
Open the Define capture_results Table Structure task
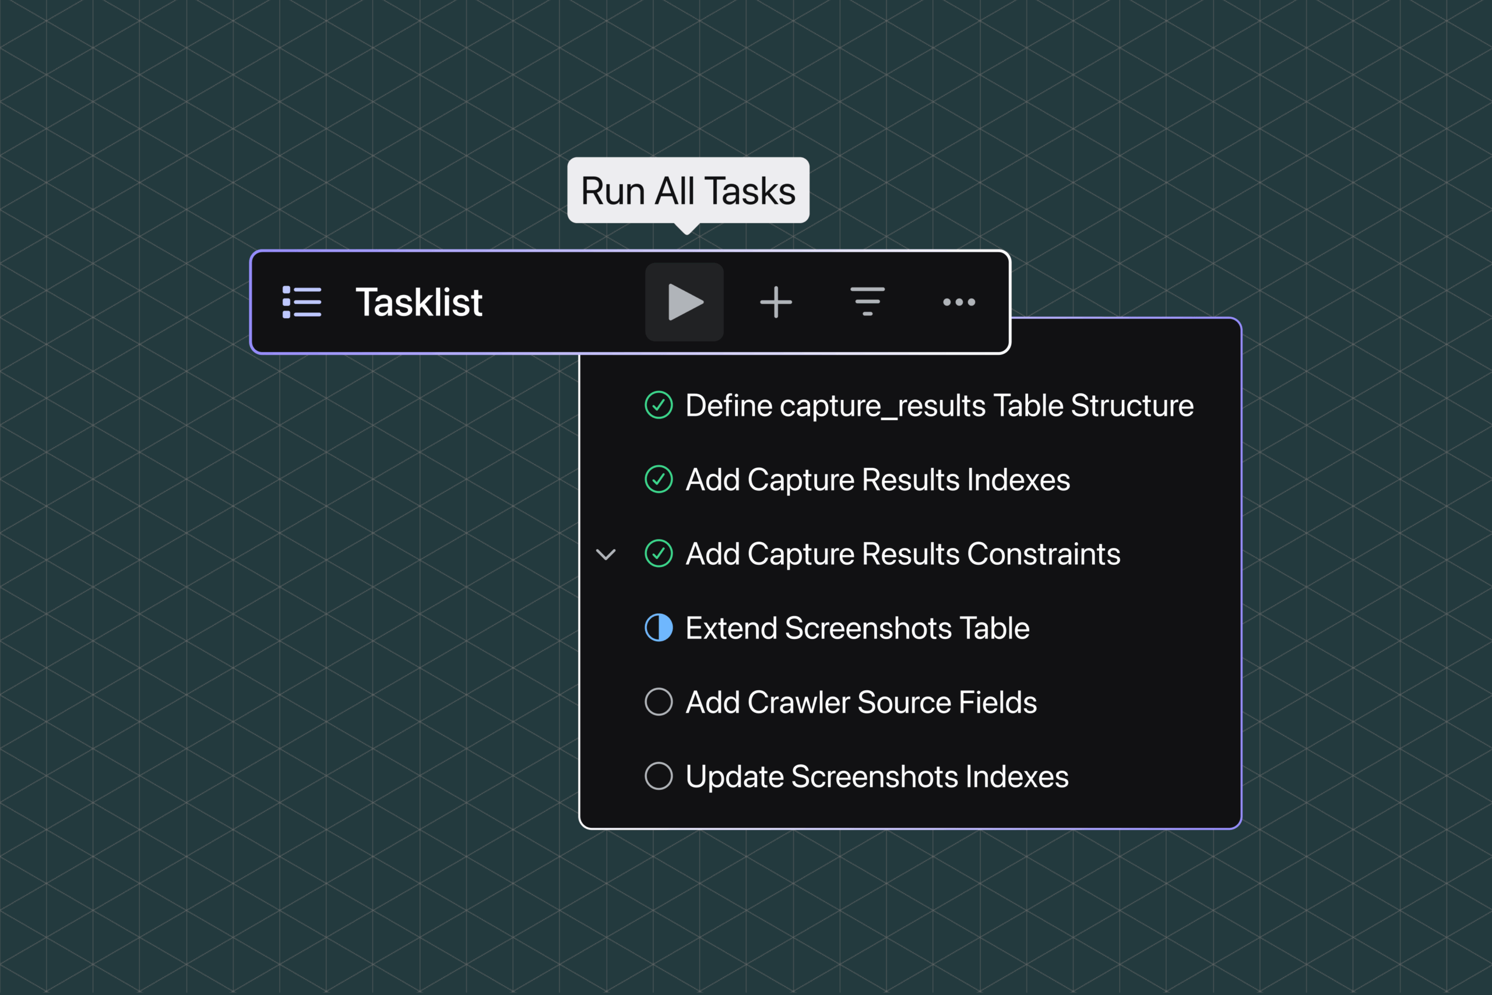coord(939,406)
